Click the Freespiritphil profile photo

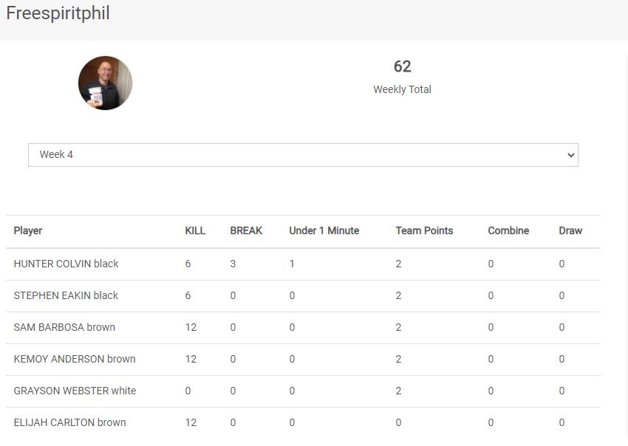click(106, 83)
